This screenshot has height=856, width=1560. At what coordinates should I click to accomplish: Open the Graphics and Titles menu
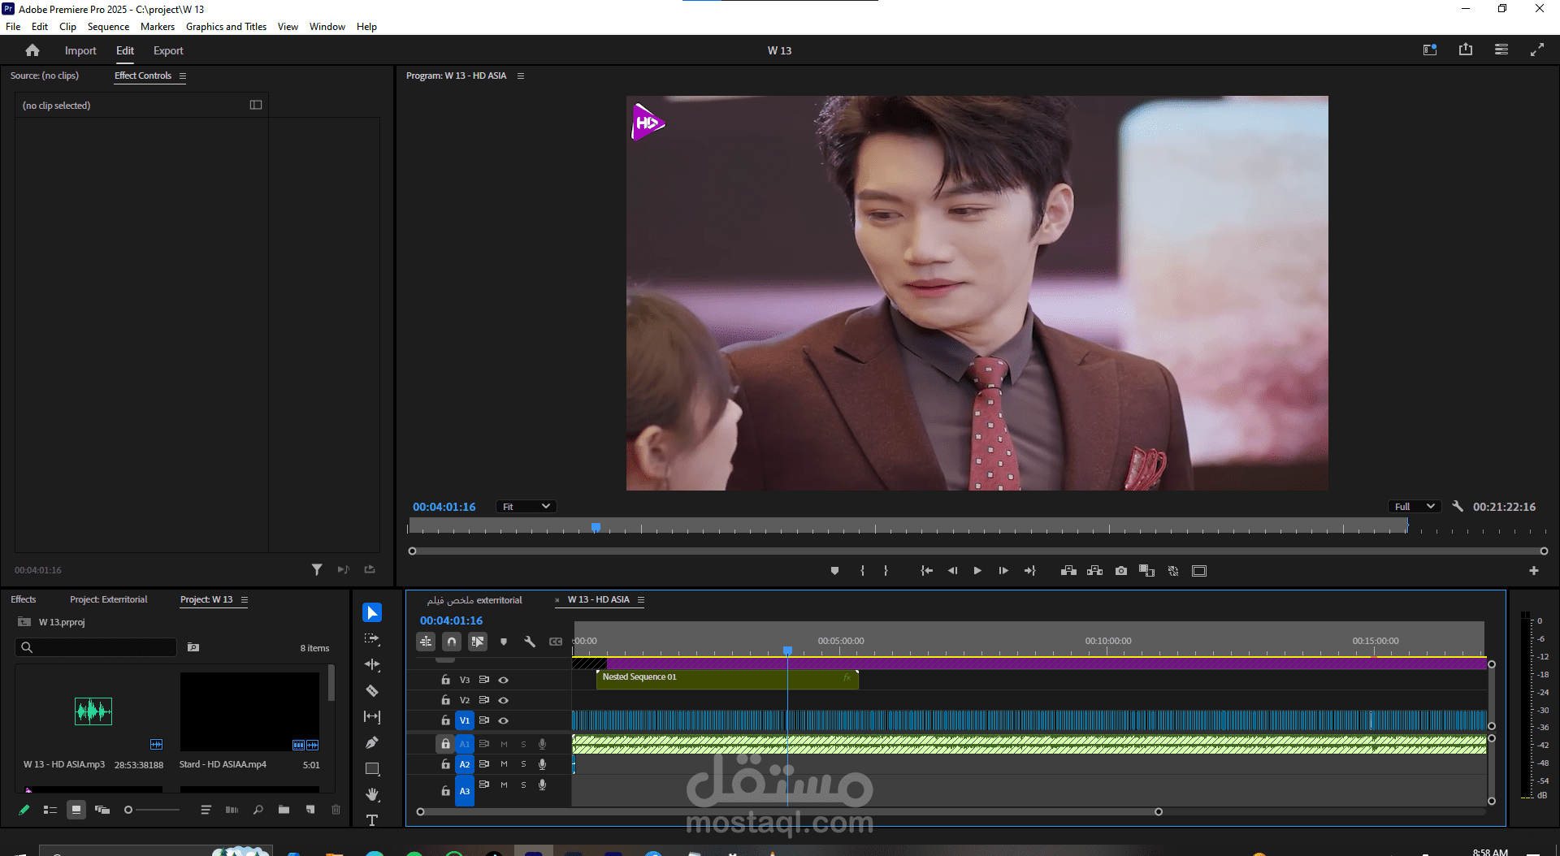coord(226,27)
